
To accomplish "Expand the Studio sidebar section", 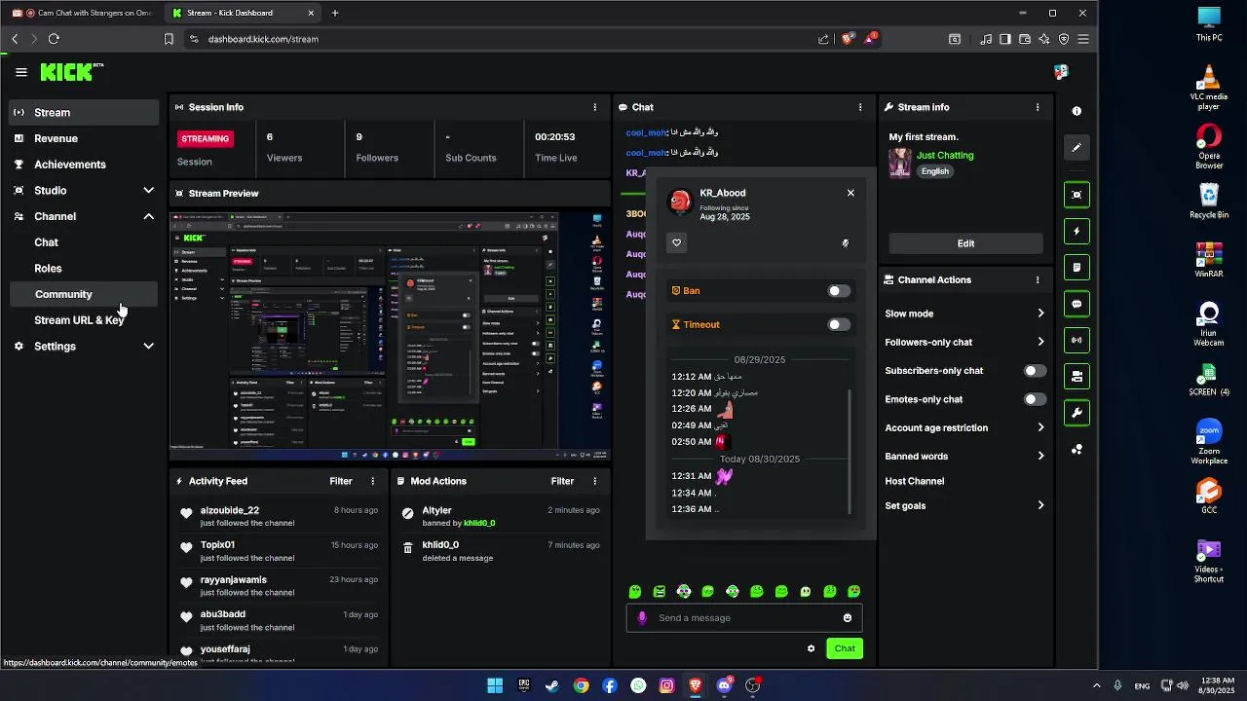I will (148, 190).
